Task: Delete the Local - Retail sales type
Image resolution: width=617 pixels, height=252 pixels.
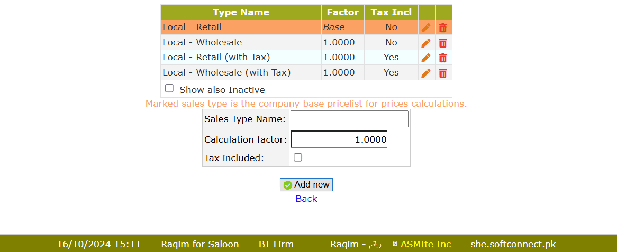Action: 443,27
